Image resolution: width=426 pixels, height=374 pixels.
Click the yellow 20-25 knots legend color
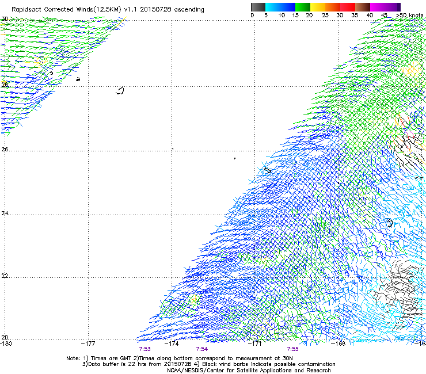pos(318,7)
